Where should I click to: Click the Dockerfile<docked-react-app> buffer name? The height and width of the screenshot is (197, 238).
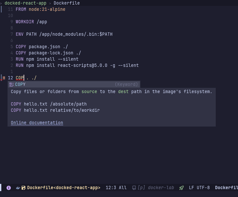click(x=64, y=188)
